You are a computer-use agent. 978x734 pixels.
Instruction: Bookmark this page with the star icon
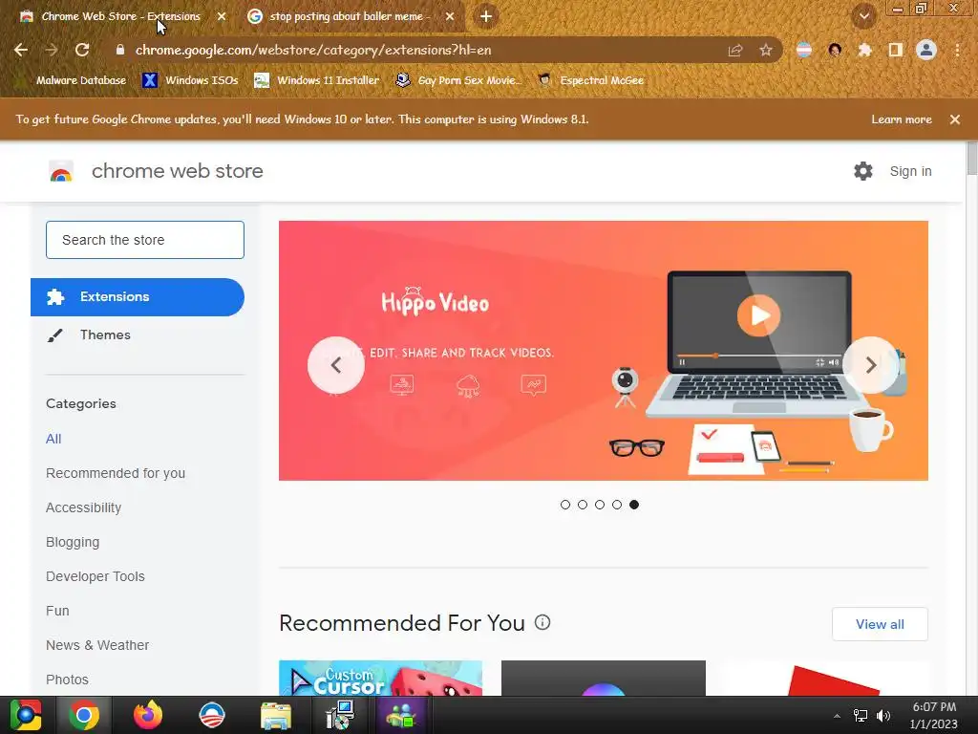tap(765, 50)
